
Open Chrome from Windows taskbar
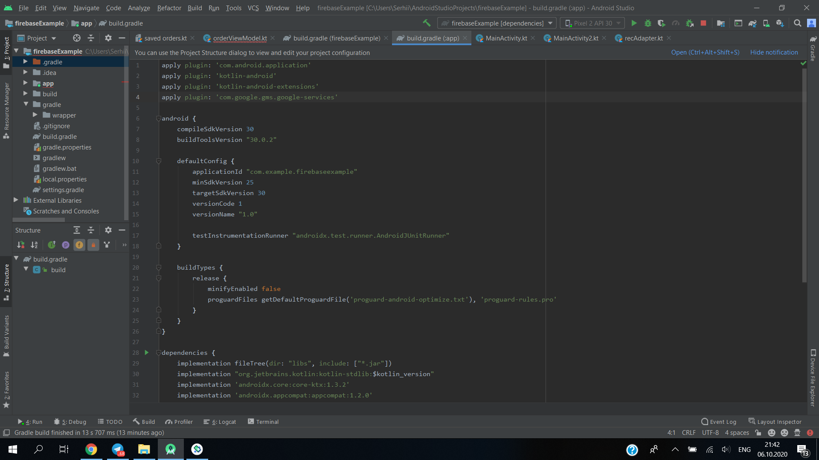[91, 449]
